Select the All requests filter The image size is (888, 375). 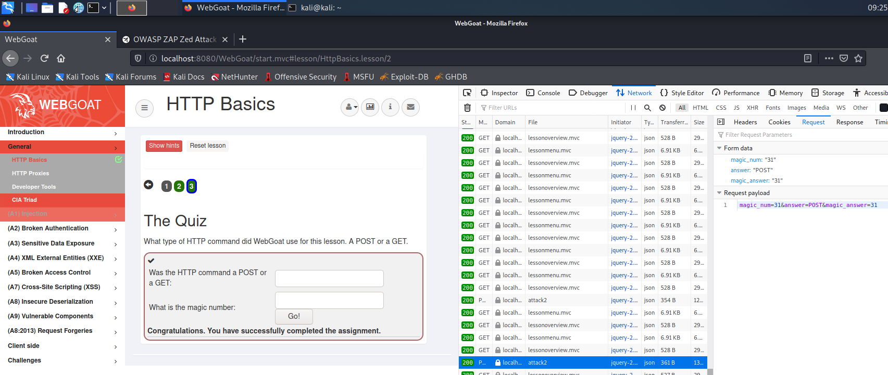click(x=682, y=108)
